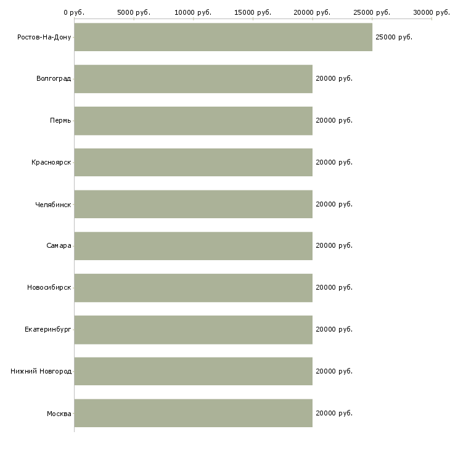Click the Волгоград bar
The image size is (450, 450).
(193, 79)
